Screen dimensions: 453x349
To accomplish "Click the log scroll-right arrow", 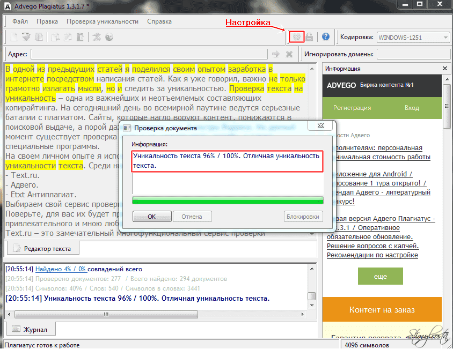I will coord(303,314).
